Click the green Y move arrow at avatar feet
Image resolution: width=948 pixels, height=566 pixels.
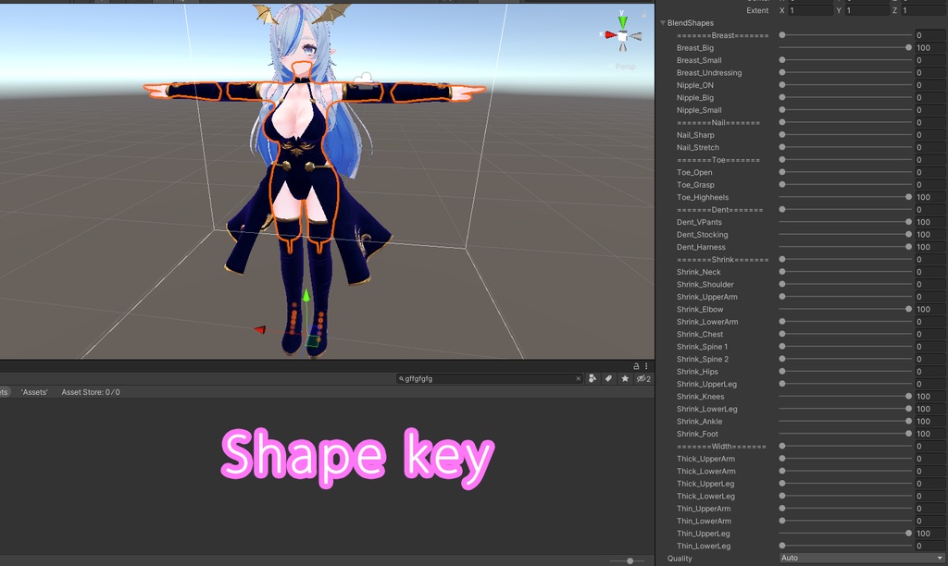pyautogui.click(x=306, y=295)
